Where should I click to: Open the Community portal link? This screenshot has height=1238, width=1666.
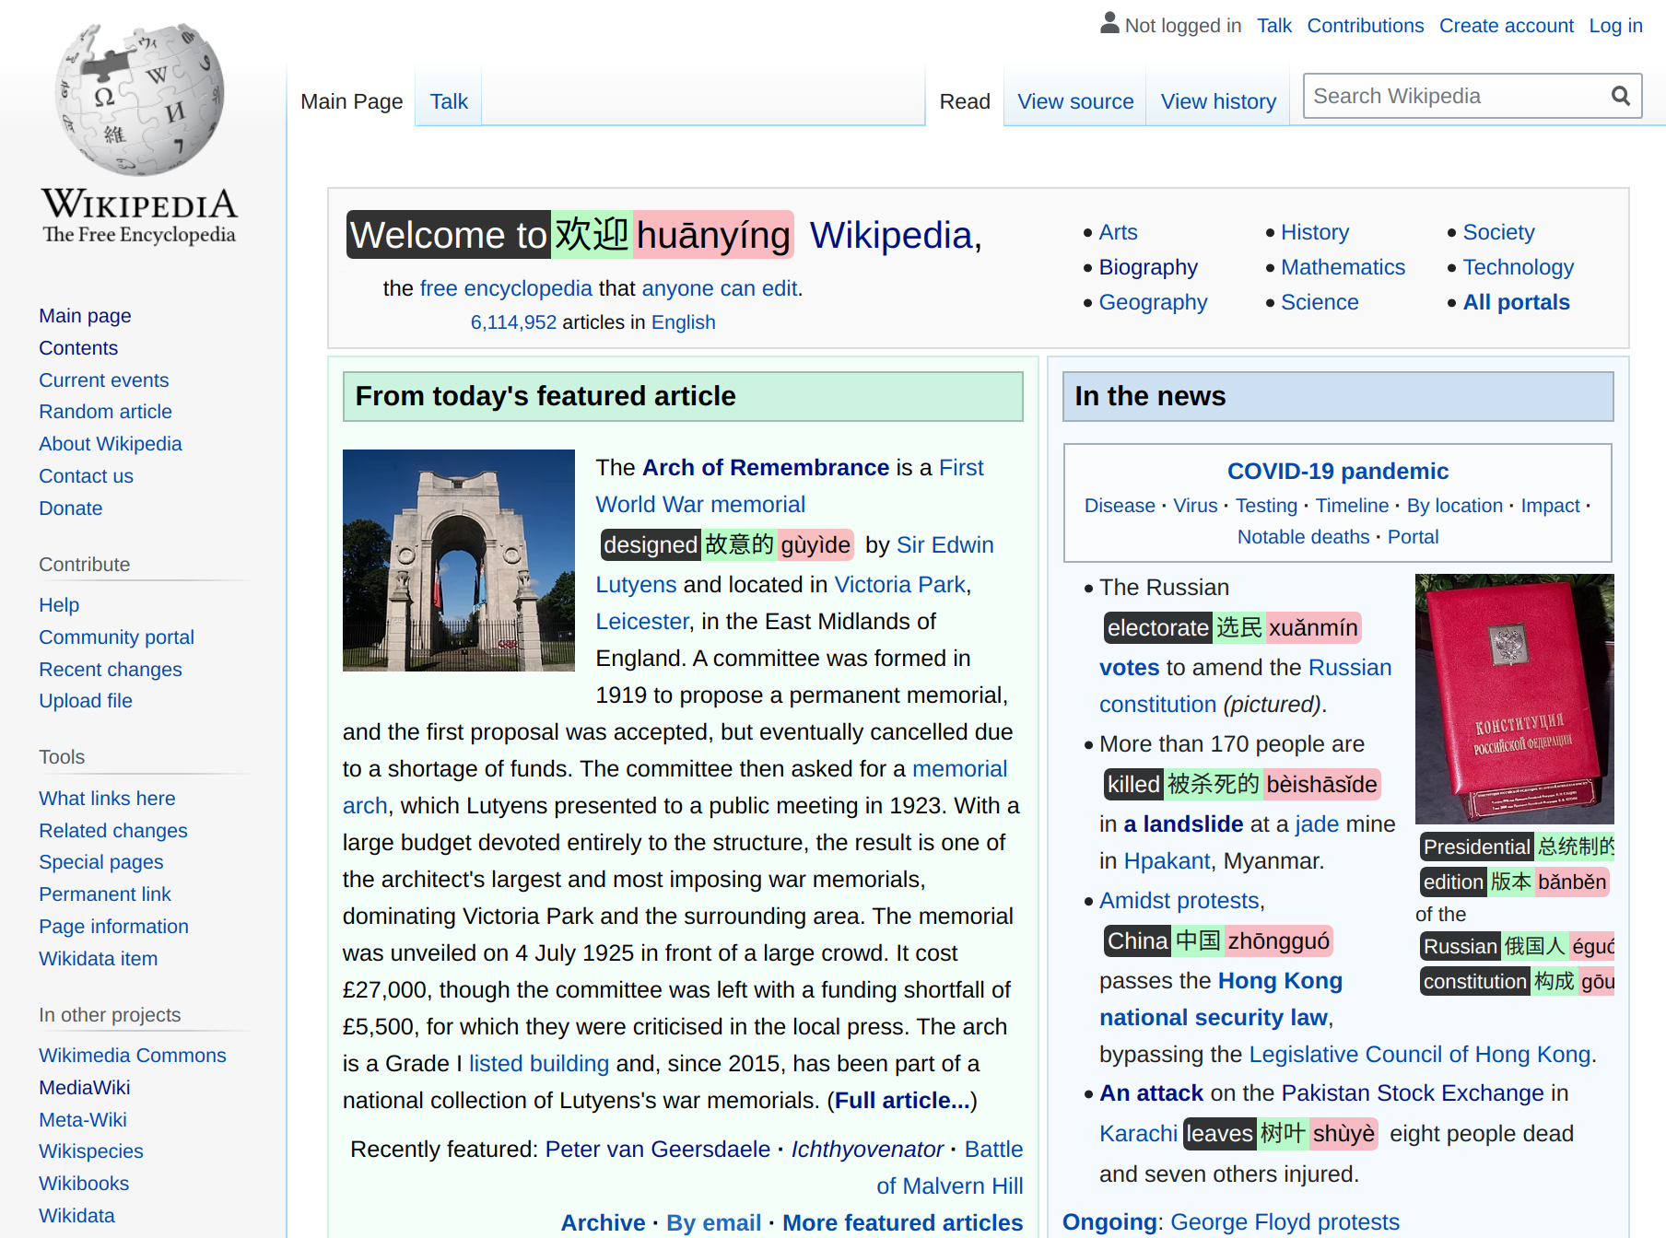coord(116,637)
